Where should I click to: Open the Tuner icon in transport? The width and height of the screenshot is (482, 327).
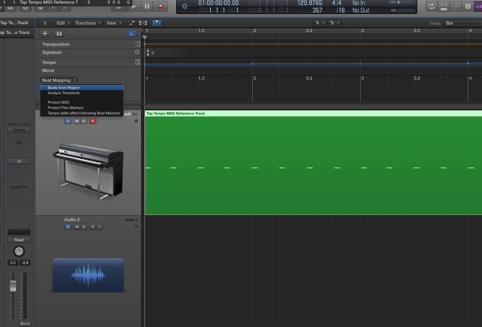coord(455,6)
